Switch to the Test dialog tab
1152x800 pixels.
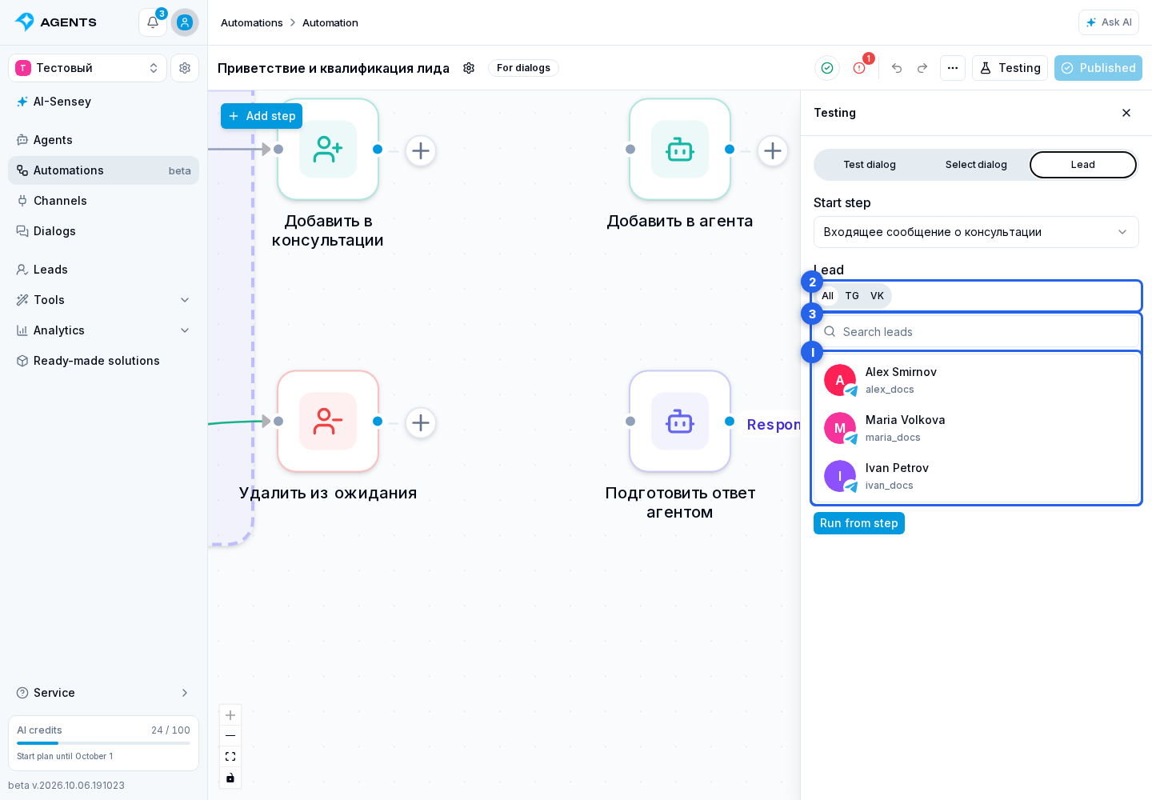(870, 165)
